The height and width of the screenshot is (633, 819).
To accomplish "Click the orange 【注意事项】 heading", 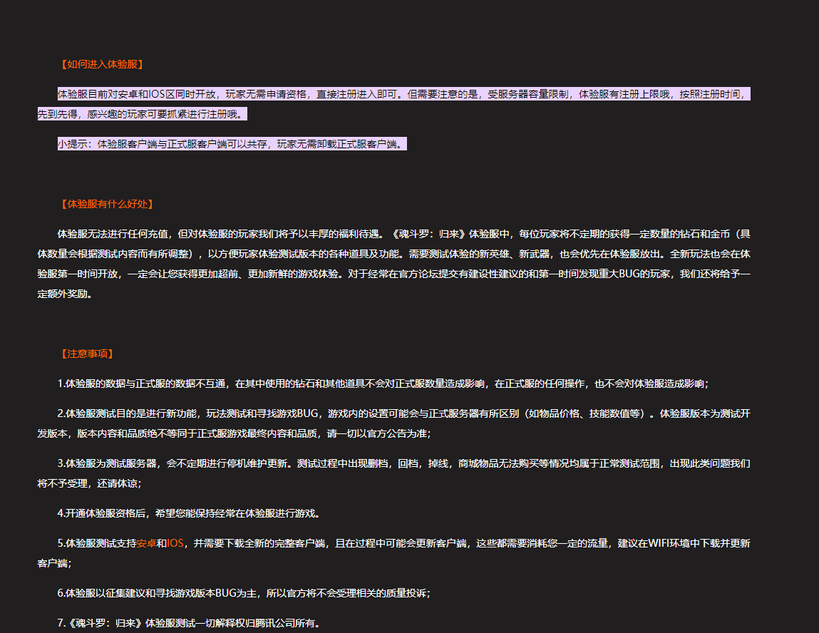I will click(x=86, y=354).
